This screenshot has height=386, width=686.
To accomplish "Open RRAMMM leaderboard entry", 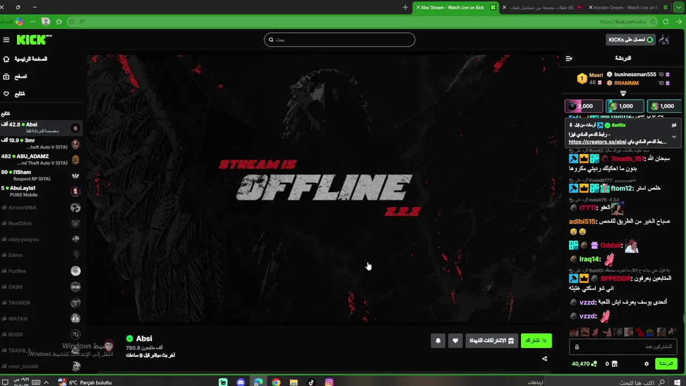I will [639, 83].
